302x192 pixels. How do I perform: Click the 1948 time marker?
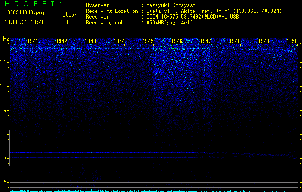[x=235, y=41]
